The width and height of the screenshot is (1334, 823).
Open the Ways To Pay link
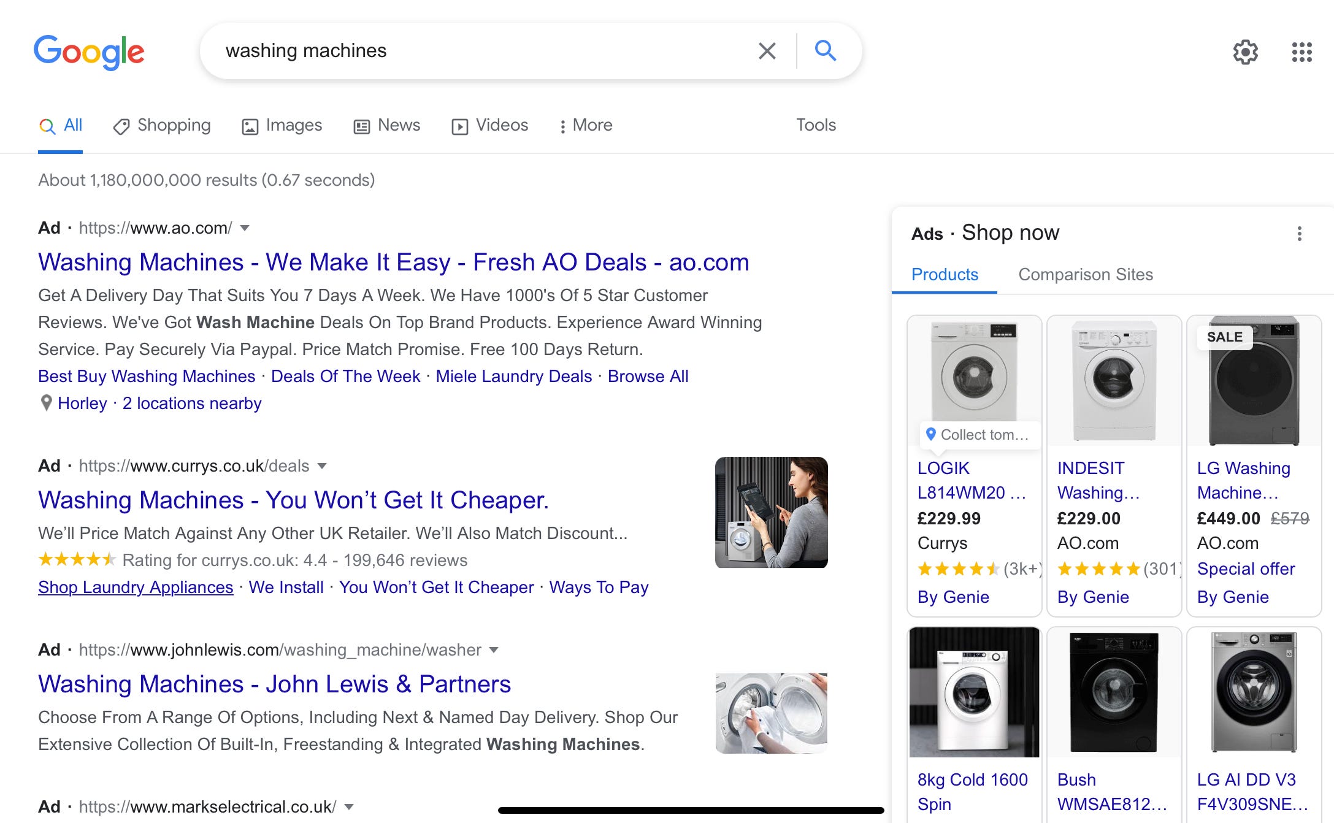599,588
